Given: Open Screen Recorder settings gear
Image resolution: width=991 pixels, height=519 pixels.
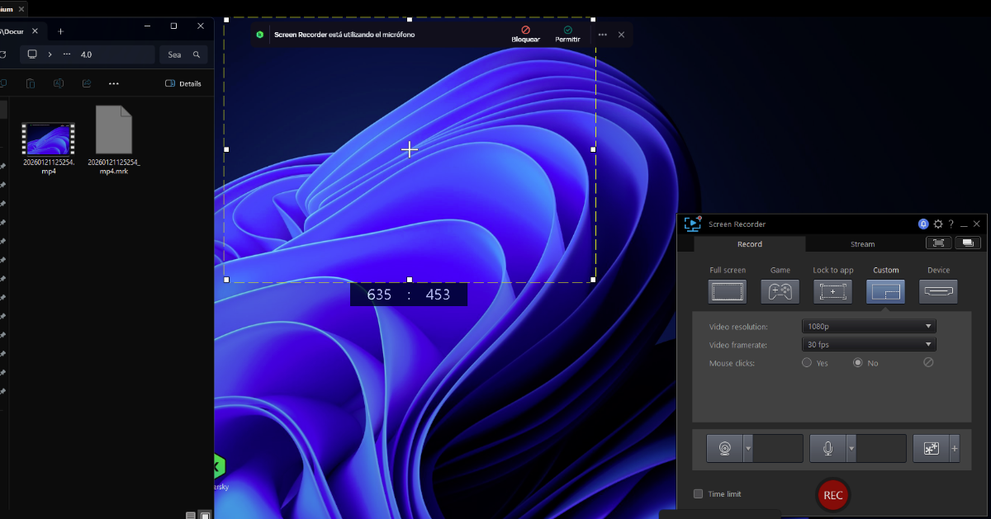Looking at the screenshot, I should 937,224.
